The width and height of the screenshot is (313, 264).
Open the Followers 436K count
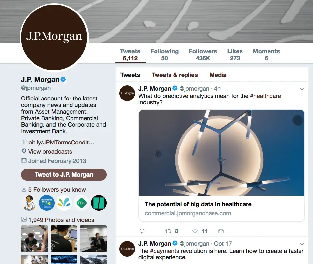tap(203, 55)
